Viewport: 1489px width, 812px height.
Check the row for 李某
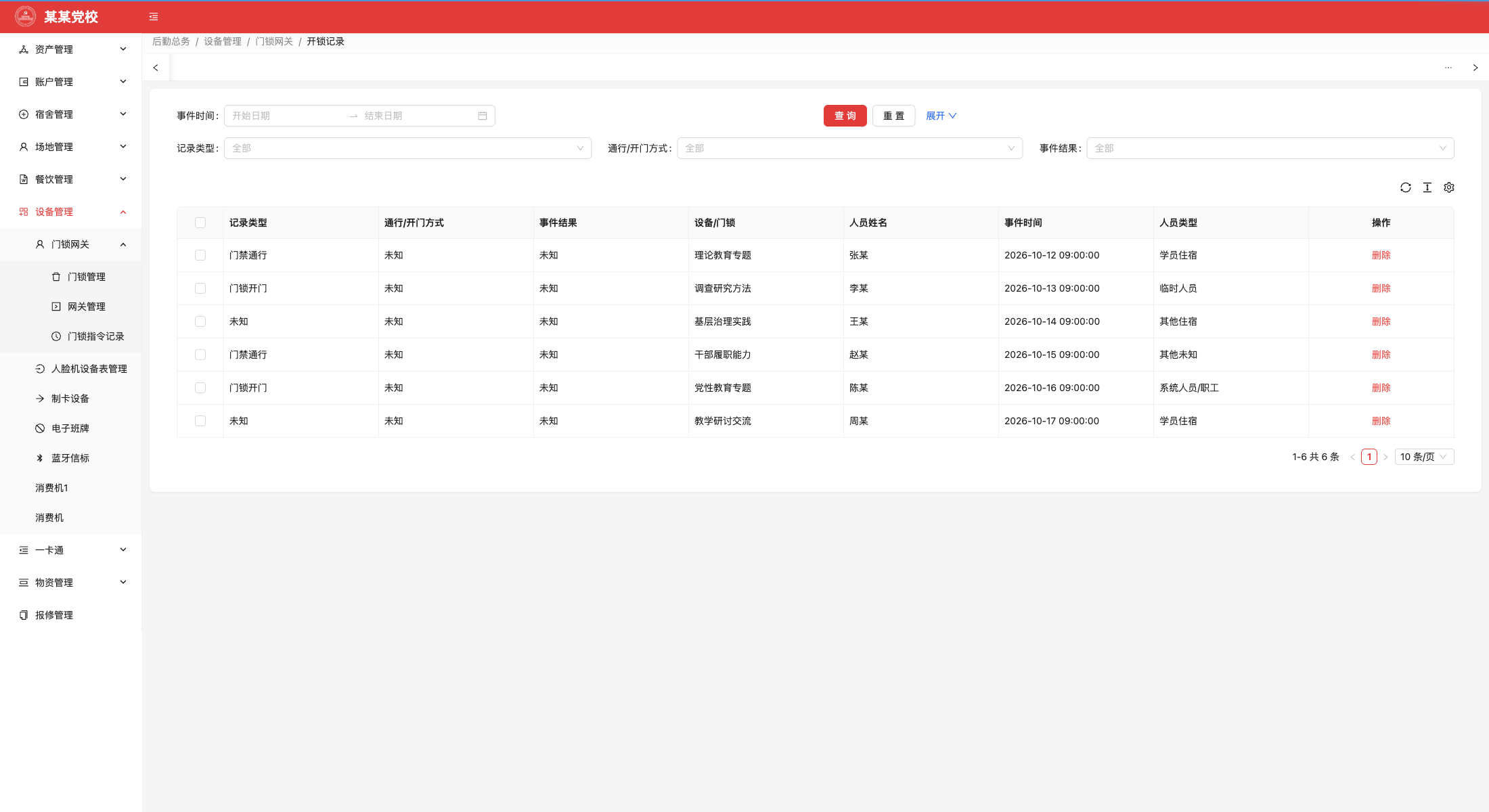(x=200, y=288)
